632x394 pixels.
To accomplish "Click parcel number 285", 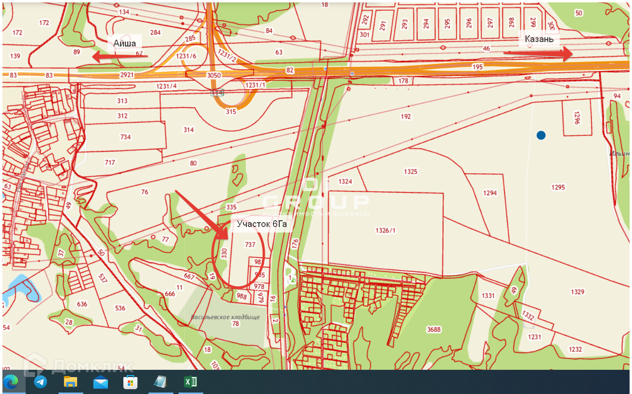I will pos(190,38).
